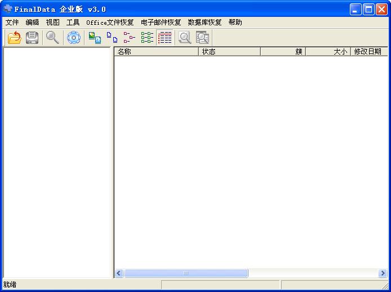Sort by the 修改日期 column header
391x292 pixels.
click(369, 52)
